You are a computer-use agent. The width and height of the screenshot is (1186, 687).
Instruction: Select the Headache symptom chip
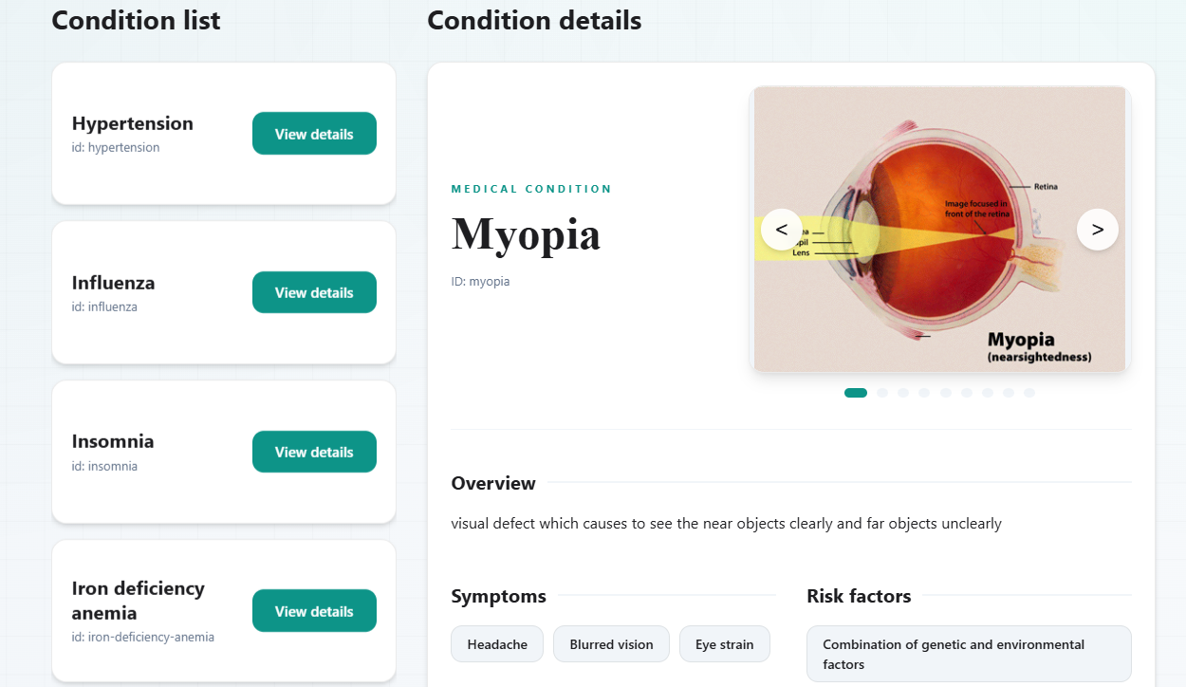click(x=496, y=643)
